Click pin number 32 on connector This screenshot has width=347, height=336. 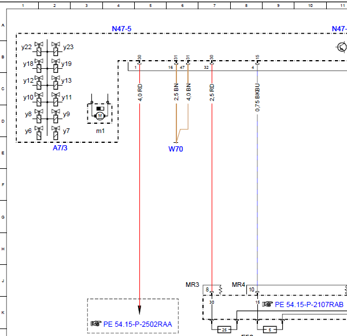(x=206, y=67)
